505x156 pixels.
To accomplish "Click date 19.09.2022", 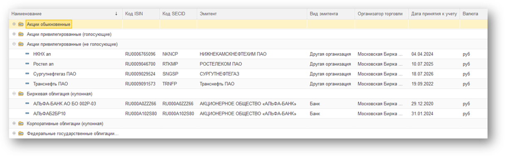I will click(x=423, y=84).
